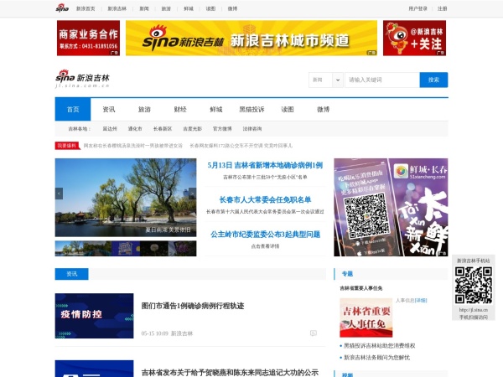
Task: Click the 资讯 section header tab
Action: point(71,274)
